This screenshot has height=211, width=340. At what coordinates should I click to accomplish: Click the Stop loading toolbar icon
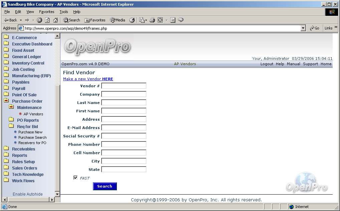click(39, 20)
